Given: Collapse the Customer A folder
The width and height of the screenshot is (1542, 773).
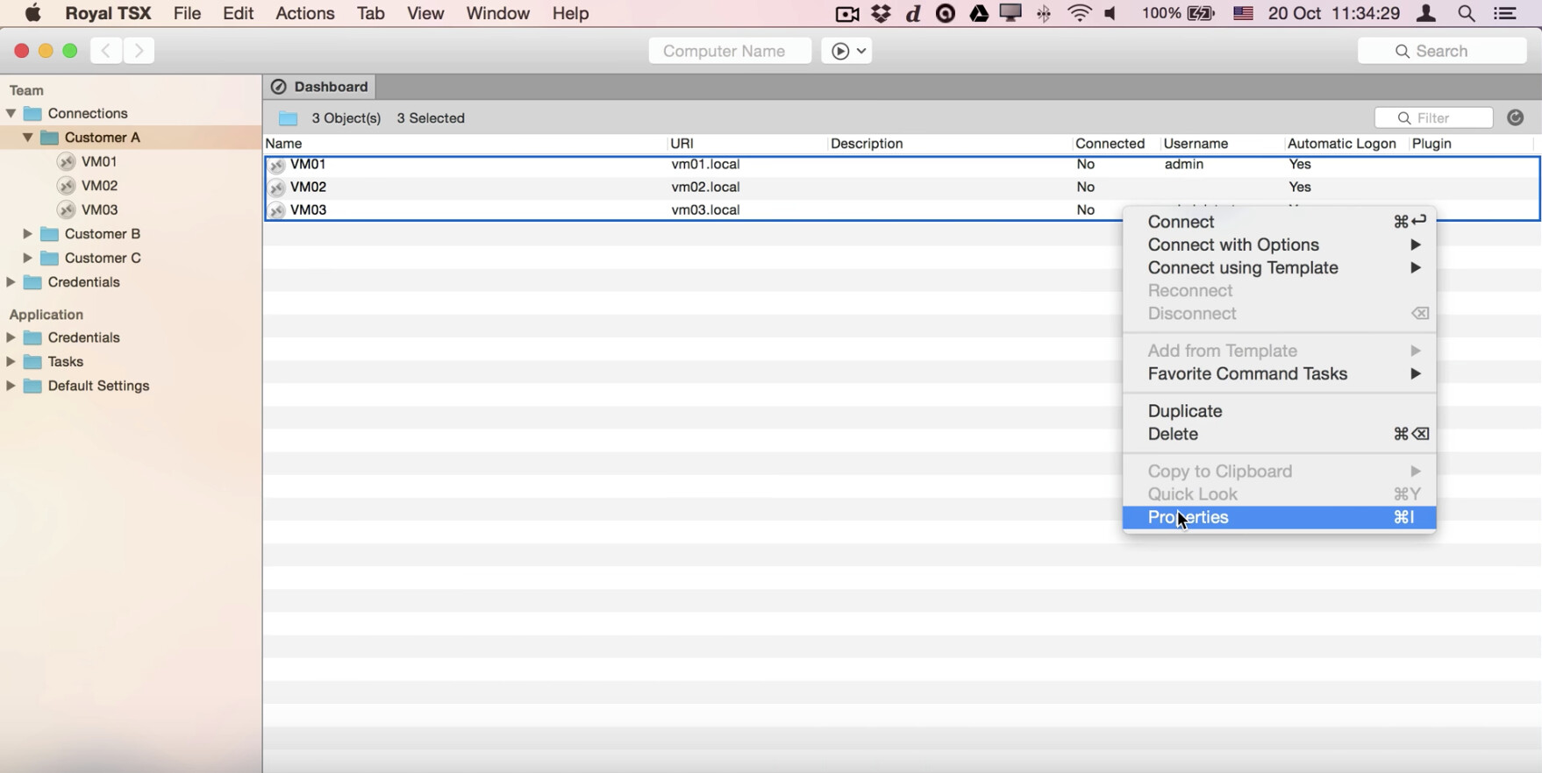Looking at the screenshot, I should point(28,138).
